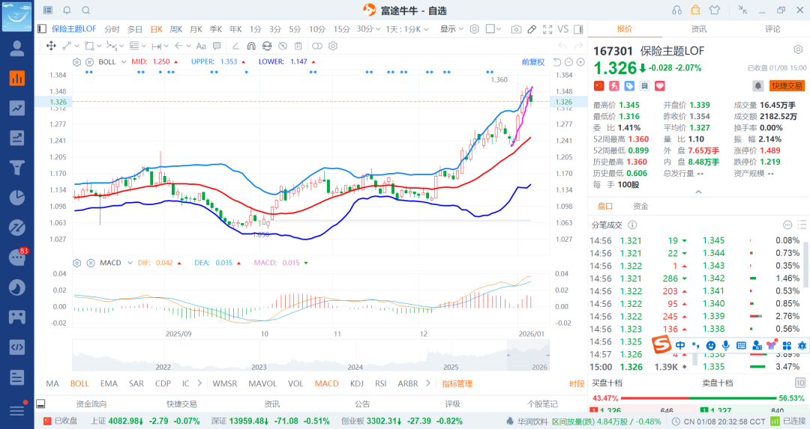Open 指标管理 indicator management link

point(457,383)
